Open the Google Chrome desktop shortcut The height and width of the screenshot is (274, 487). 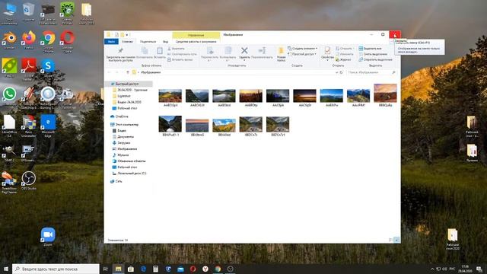(x=48, y=40)
